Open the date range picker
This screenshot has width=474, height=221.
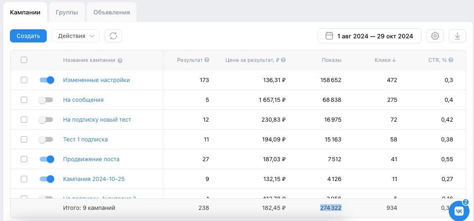(369, 36)
